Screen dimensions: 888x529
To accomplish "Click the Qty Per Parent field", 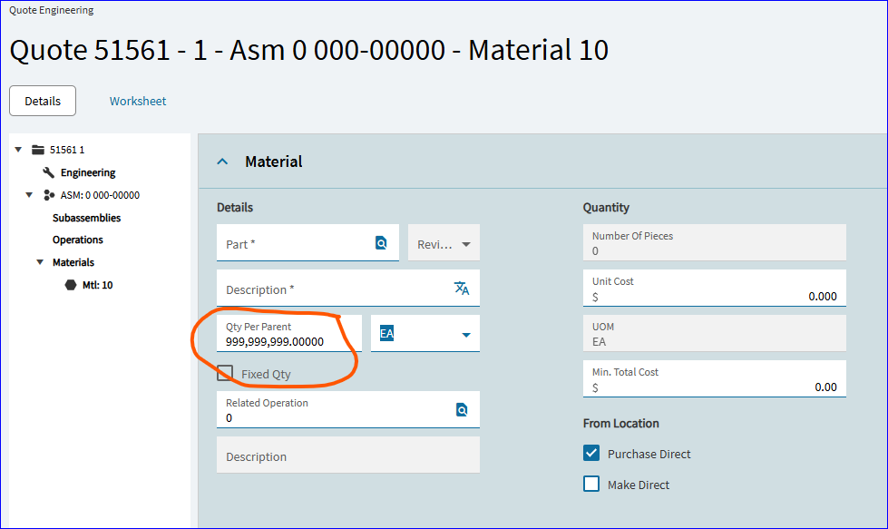I will [x=289, y=334].
